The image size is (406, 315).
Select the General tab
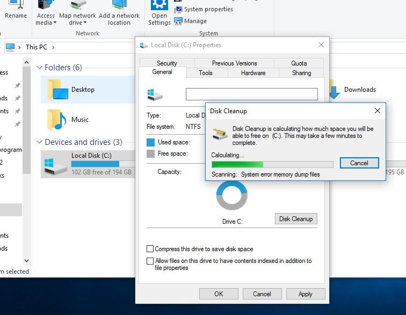pyautogui.click(x=162, y=72)
